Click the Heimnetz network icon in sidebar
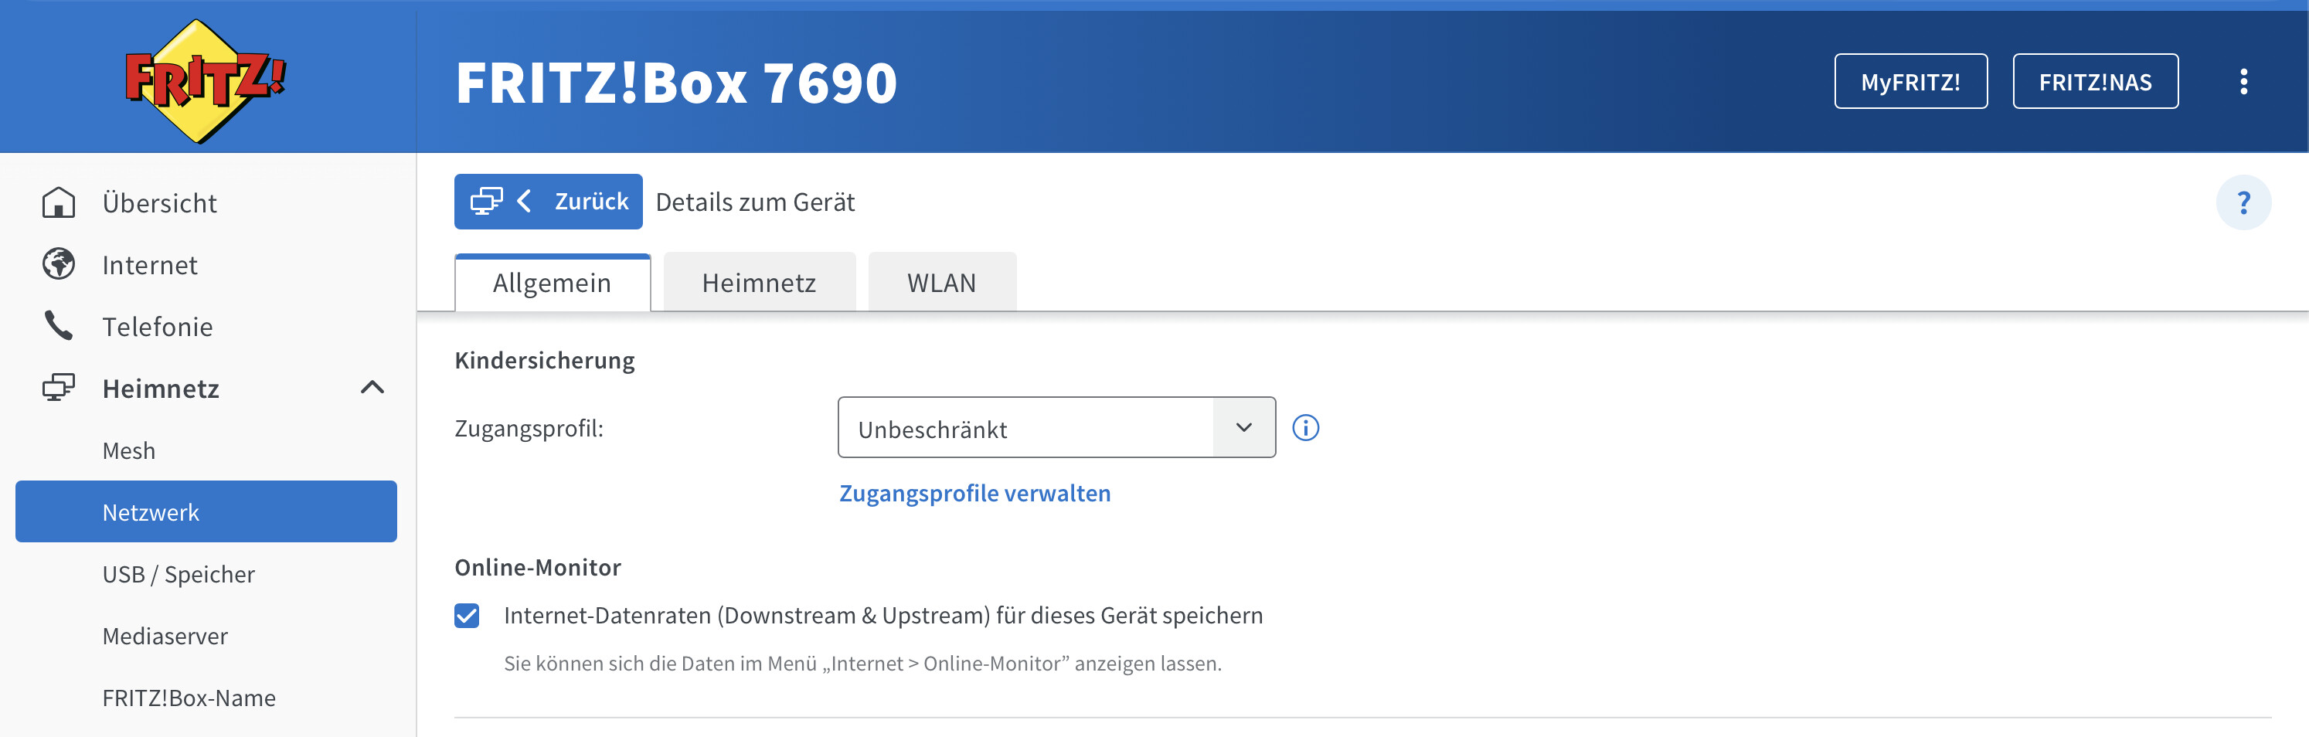 (x=60, y=389)
